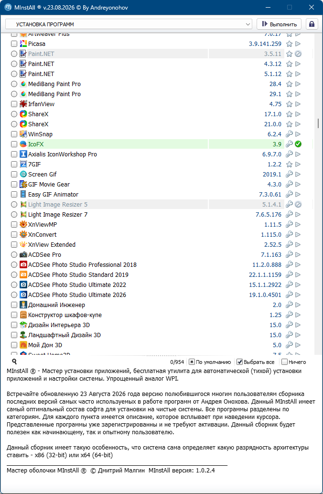Click the 0/954 counter text

177,362
